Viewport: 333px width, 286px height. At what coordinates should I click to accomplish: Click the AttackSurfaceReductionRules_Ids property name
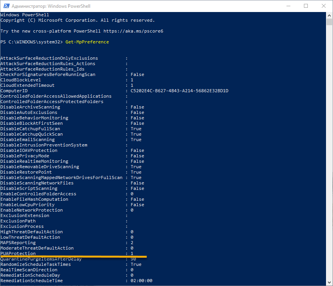pos(43,69)
